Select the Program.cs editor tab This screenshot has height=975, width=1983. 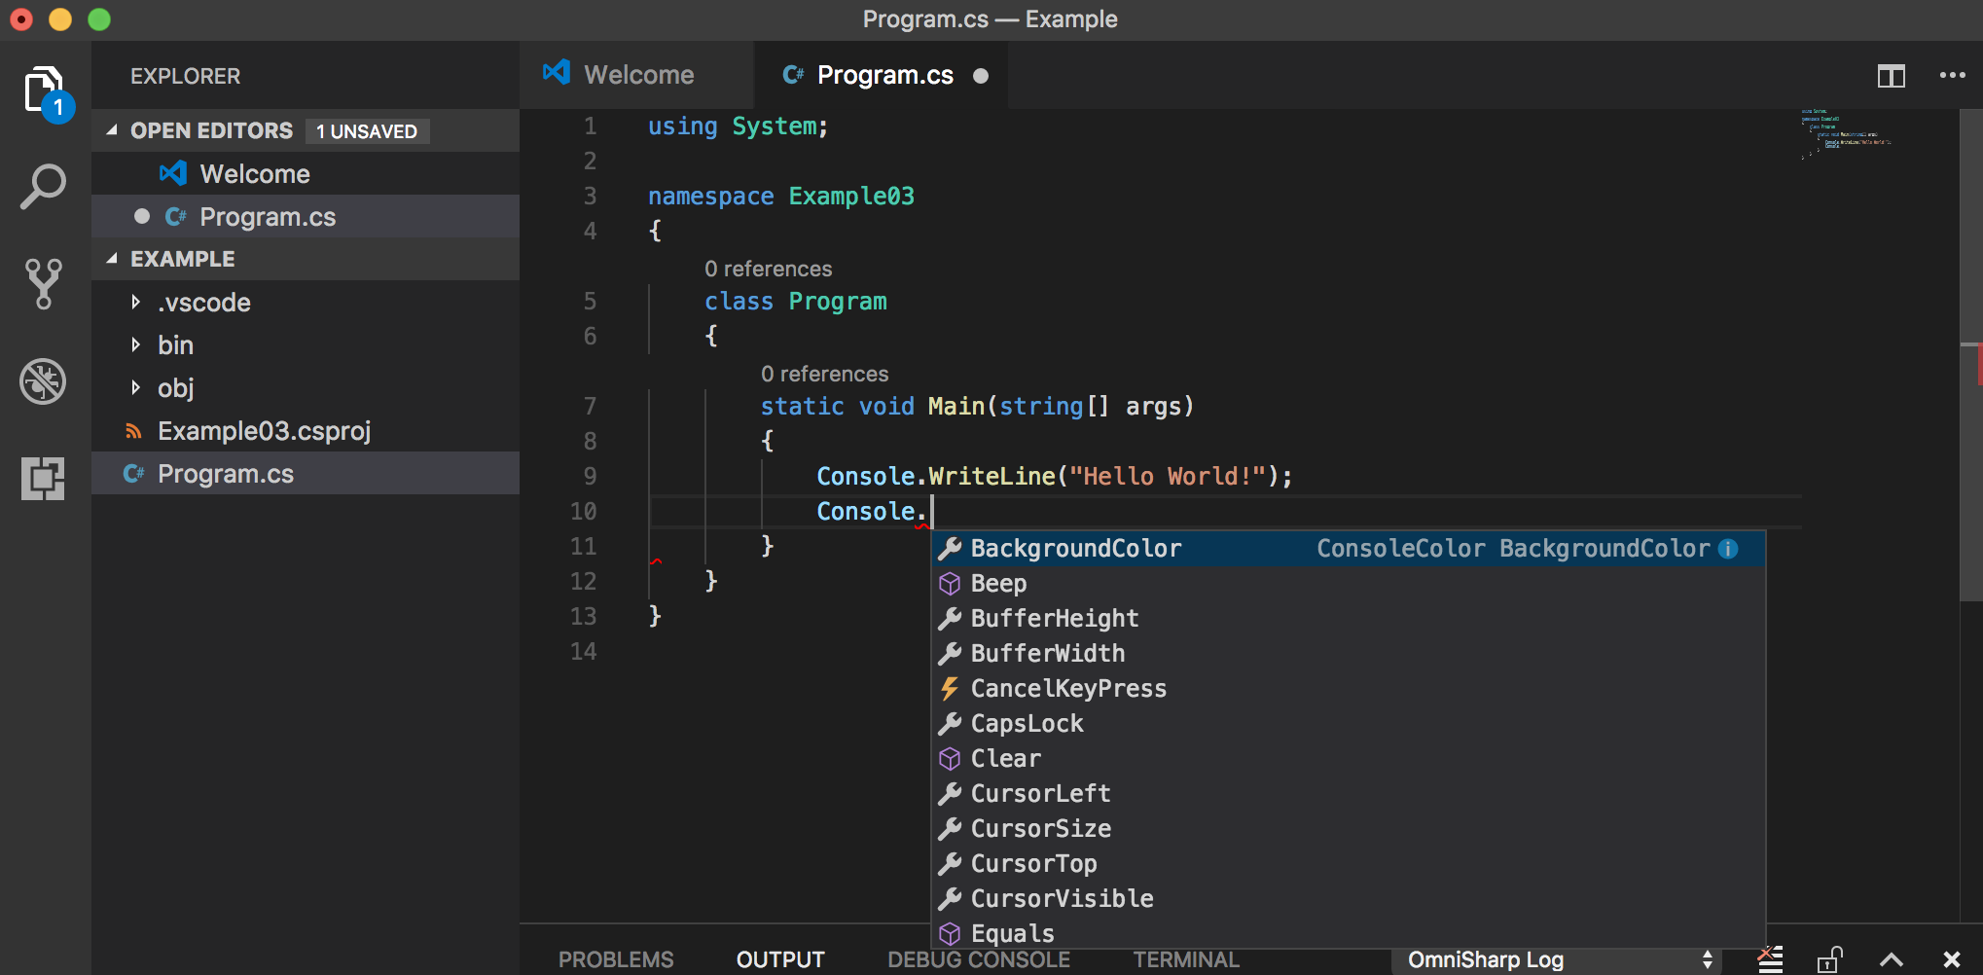tap(882, 75)
